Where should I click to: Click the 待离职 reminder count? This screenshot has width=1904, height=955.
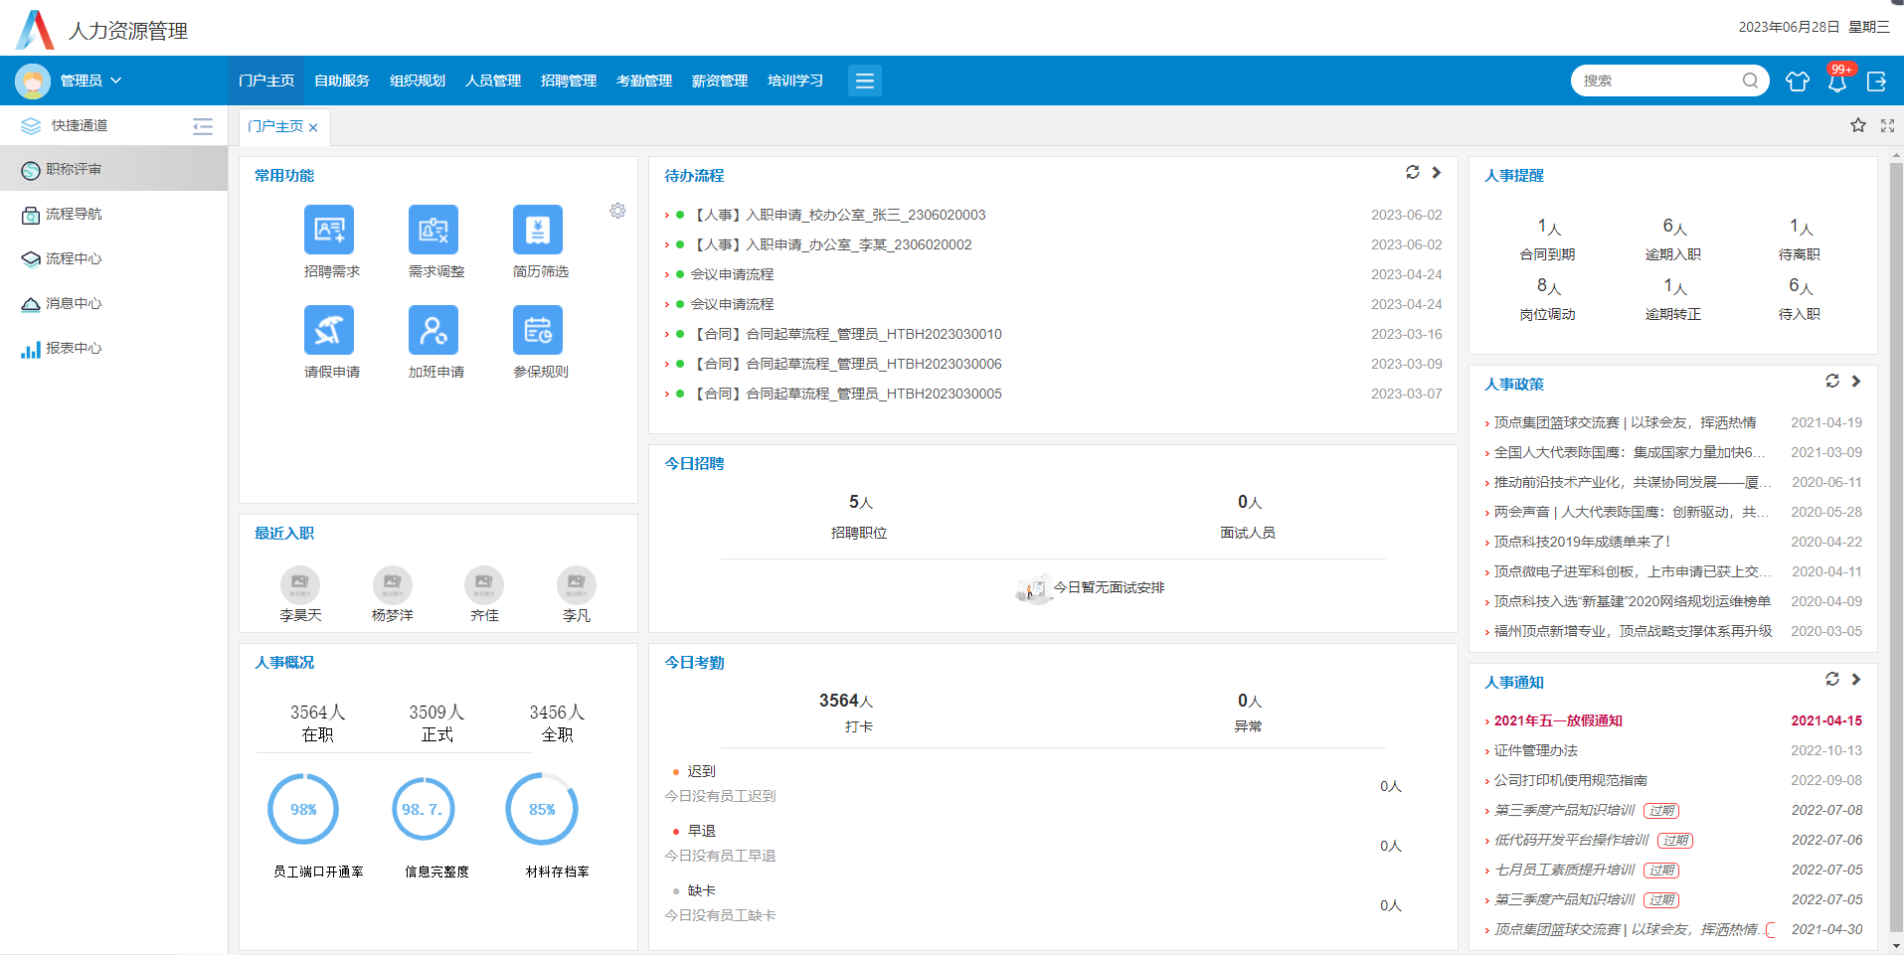coord(1800,227)
